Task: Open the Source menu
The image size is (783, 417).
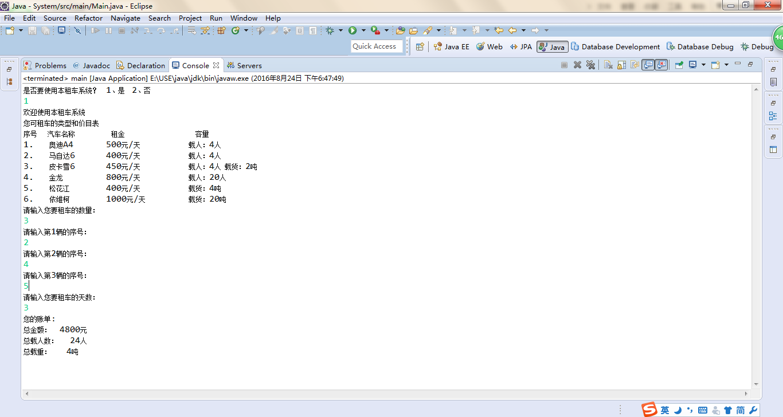Action: click(55, 18)
